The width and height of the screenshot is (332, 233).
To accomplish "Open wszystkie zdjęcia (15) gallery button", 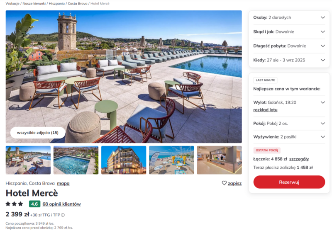I will [x=38, y=133].
